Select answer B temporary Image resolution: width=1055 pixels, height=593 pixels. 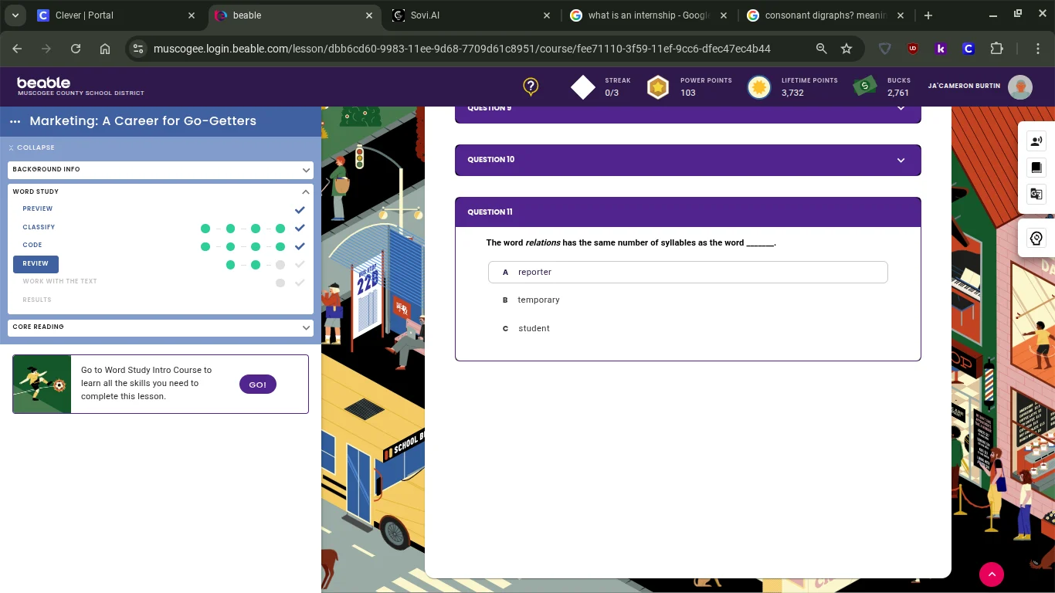point(538,300)
